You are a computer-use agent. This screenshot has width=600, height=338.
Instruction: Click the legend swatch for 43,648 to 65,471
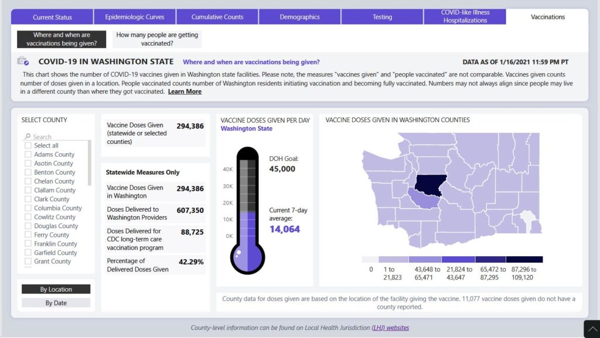[425, 259]
